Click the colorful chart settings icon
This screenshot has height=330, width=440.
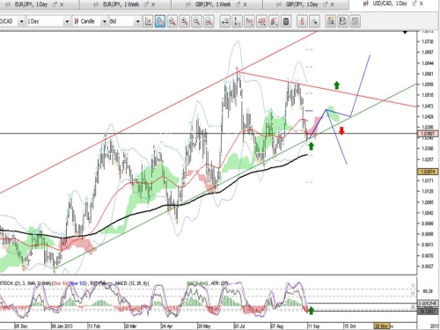331,21
